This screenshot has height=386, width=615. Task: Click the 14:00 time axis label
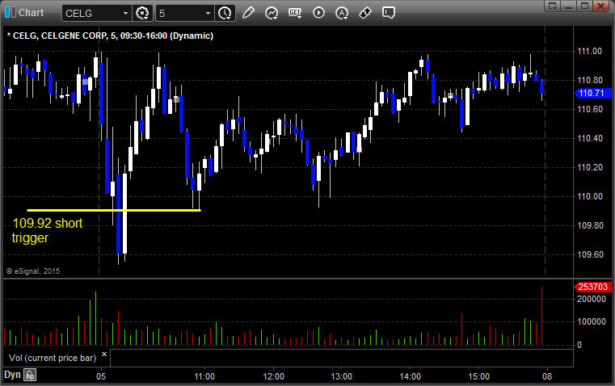click(411, 376)
